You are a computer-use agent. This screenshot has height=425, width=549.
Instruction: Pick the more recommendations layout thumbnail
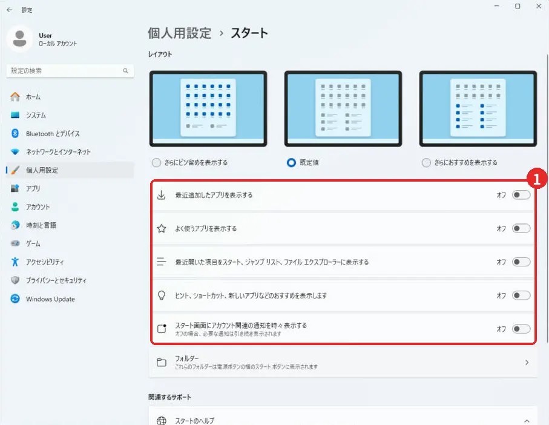pyautogui.click(x=478, y=108)
